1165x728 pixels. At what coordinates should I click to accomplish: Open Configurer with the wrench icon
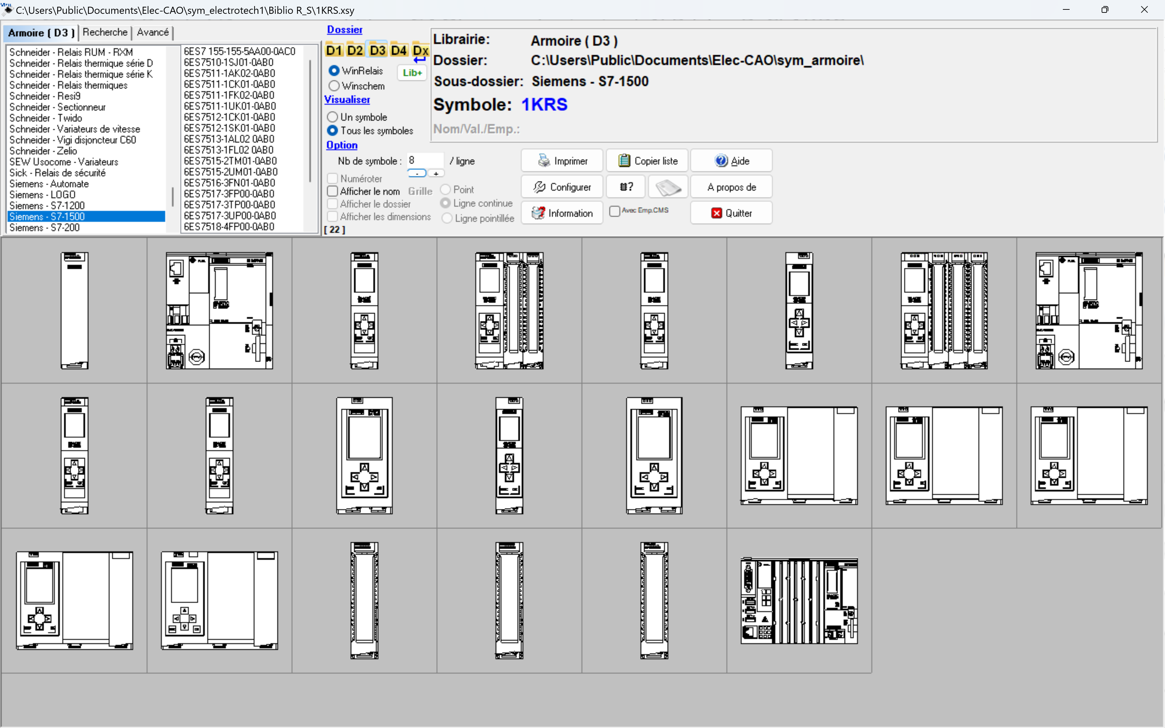pos(562,187)
